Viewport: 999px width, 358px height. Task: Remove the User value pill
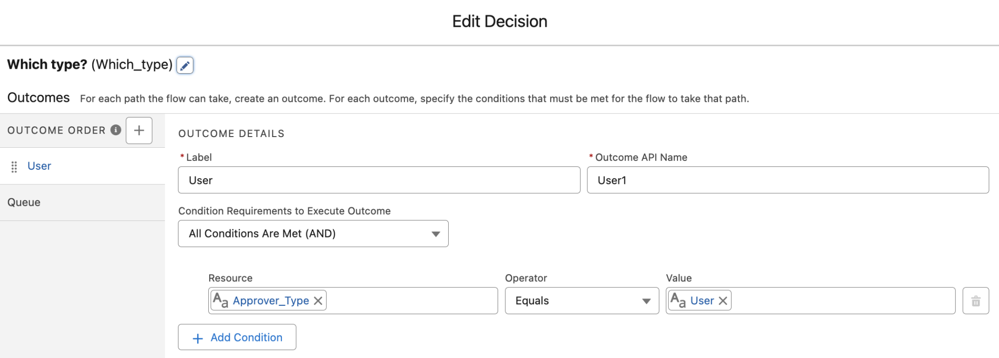[723, 301]
